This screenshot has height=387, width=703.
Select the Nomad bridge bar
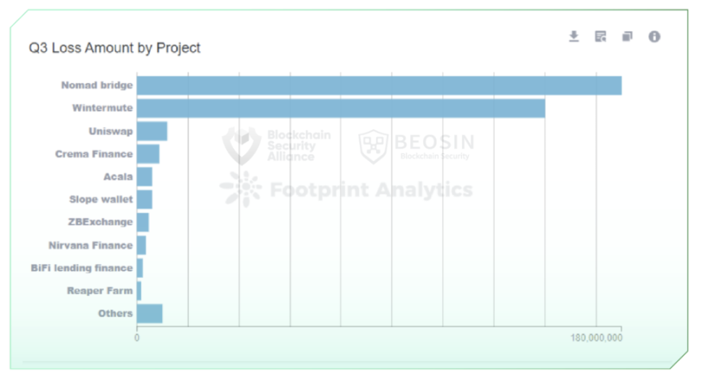[x=379, y=85]
